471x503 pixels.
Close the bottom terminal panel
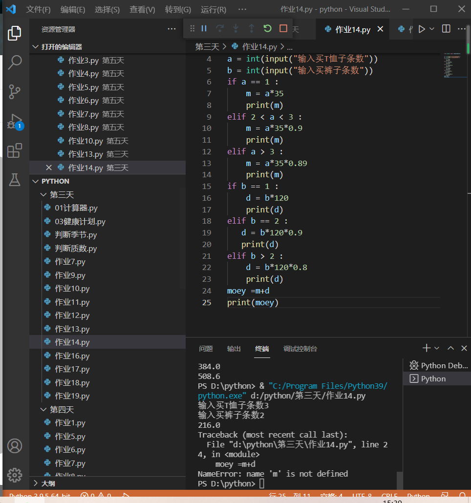tap(464, 348)
